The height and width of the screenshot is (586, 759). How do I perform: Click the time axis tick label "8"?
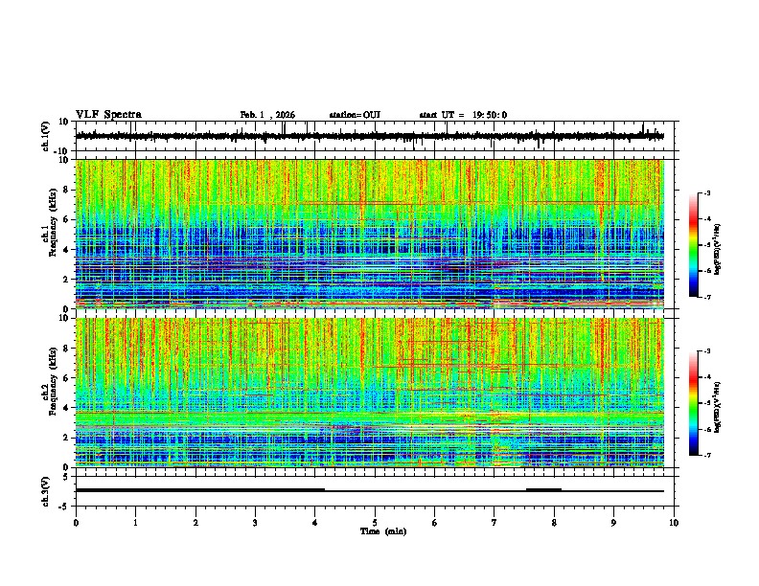[x=554, y=523]
